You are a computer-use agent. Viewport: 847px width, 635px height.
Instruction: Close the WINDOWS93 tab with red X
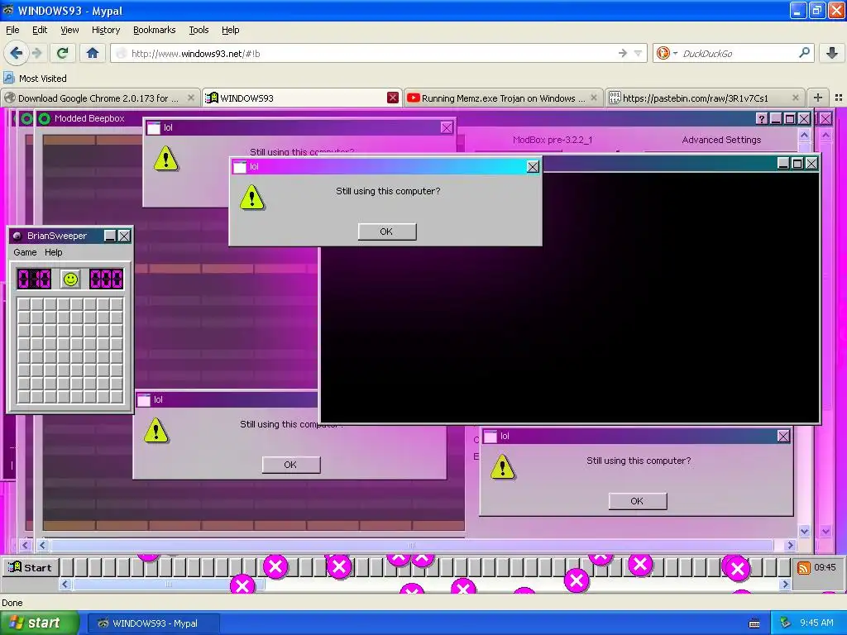[x=393, y=98]
